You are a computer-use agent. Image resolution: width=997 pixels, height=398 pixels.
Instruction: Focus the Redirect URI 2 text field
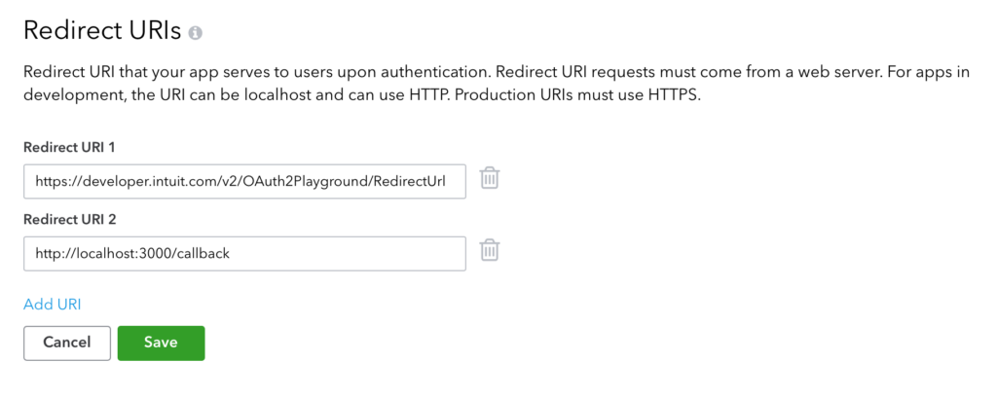point(244,254)
